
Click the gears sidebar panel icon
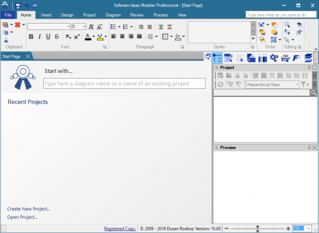click(x=274, y=58)
